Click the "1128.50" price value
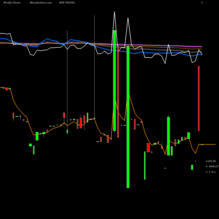 click(x=211, y=161)
